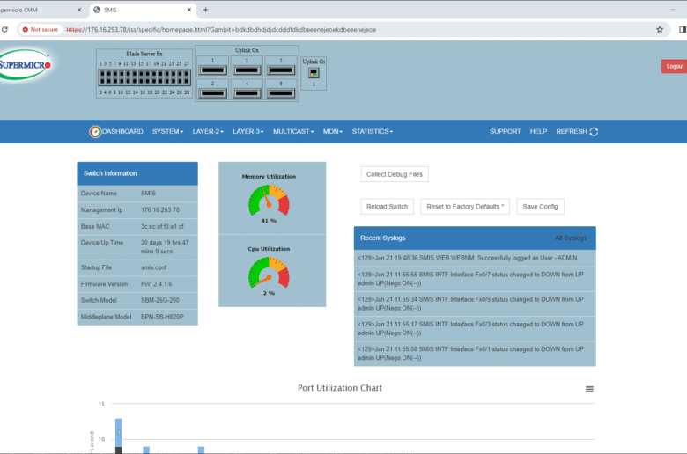This screenshot has width=687, height=454.
Task: Open the Dashboard gauge icon
Action: point(95,131)
